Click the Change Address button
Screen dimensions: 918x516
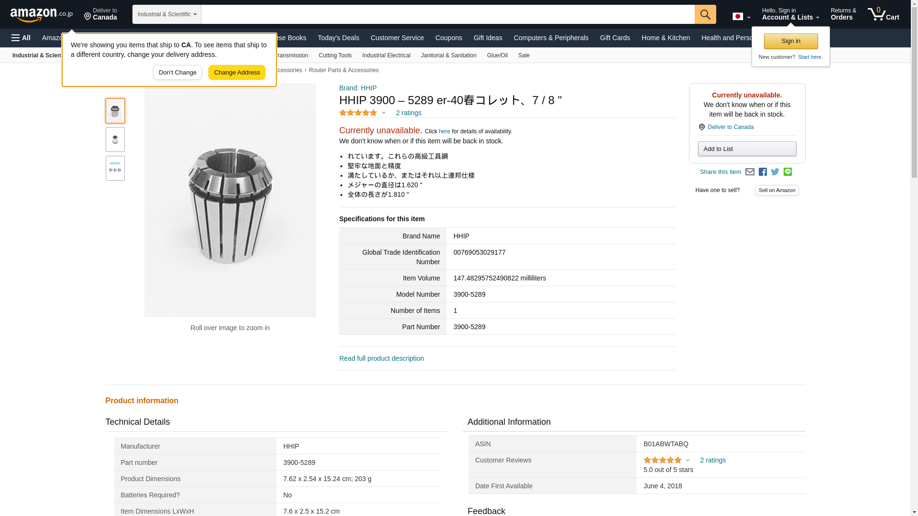tap(237, 73)
